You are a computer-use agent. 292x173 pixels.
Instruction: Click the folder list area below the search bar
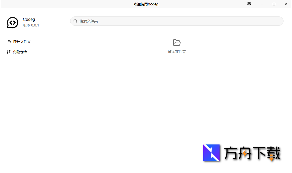pos(176,90)
